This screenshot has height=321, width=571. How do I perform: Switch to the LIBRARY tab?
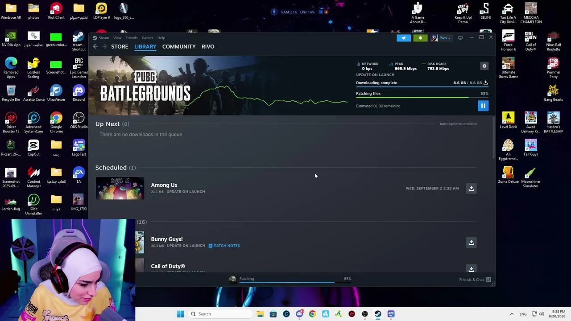pyautogui.click(x=145, y=46)
